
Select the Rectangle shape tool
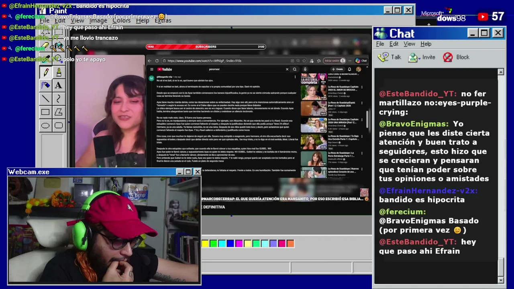pos(45,112)
